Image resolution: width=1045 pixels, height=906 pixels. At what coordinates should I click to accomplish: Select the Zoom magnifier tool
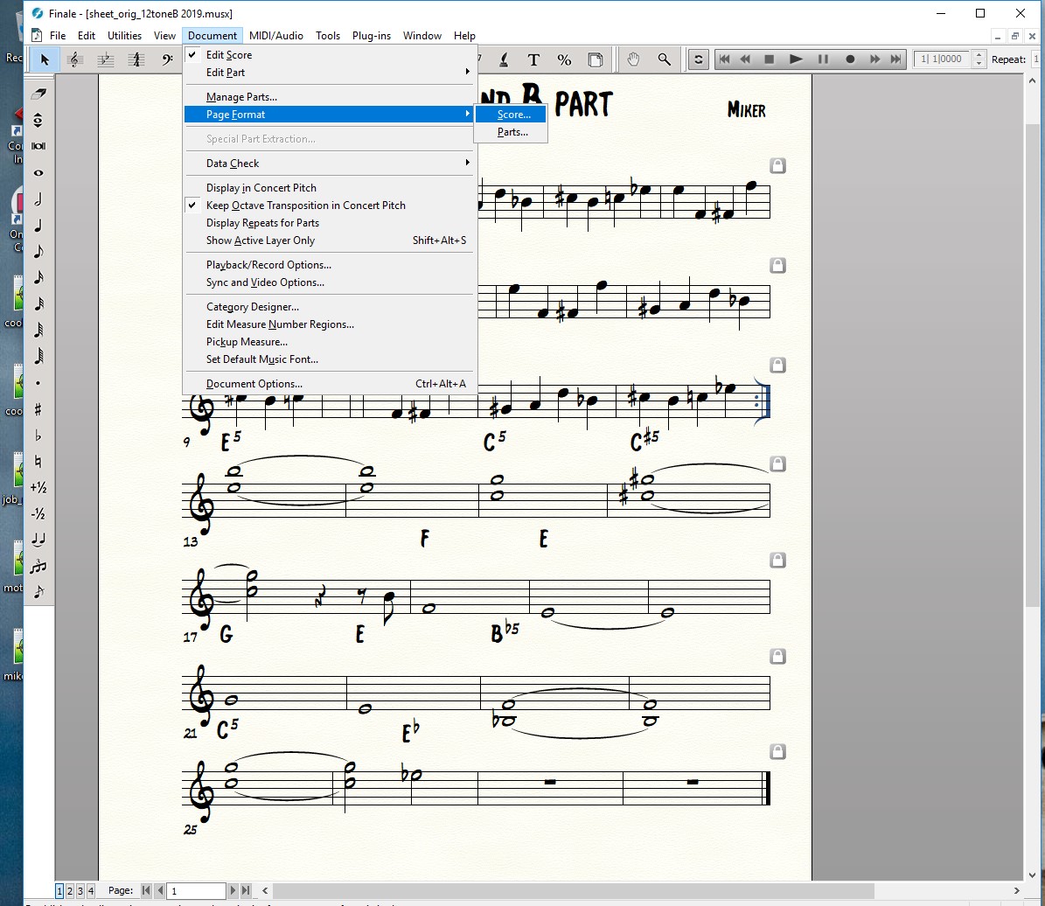(x=664, y=59)
